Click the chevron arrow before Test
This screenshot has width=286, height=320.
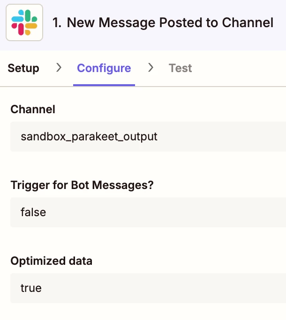[151, 67]
